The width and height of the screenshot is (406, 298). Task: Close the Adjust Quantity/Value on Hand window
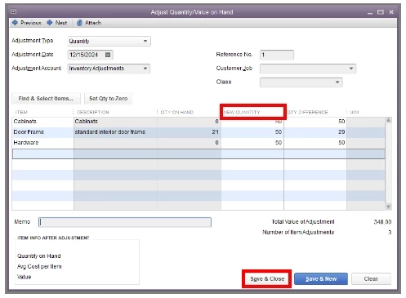click(391, 12)
